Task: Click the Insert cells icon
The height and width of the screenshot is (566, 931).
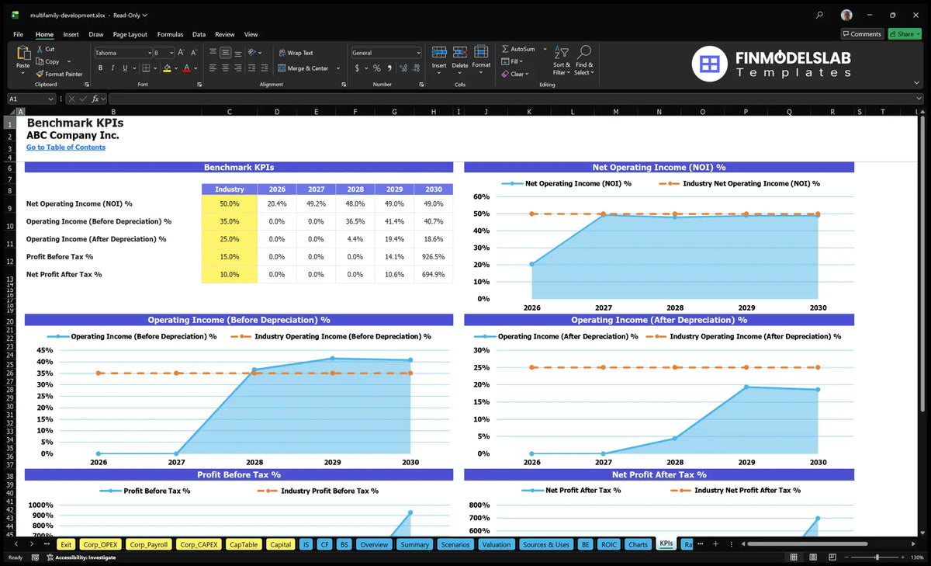Action: point(439,52)
